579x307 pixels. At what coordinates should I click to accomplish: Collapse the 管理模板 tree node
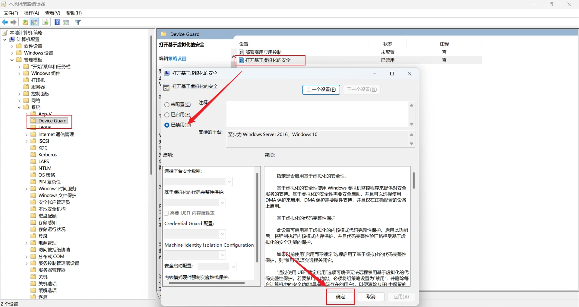click(12, 60)
